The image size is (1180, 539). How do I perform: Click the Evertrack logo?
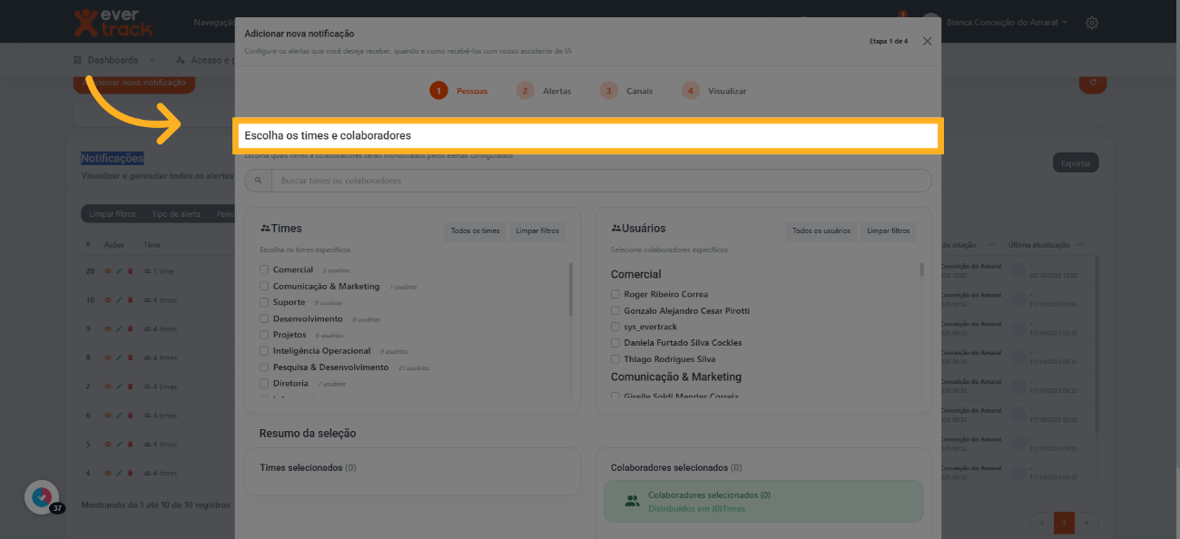click(x=113, y=23)
